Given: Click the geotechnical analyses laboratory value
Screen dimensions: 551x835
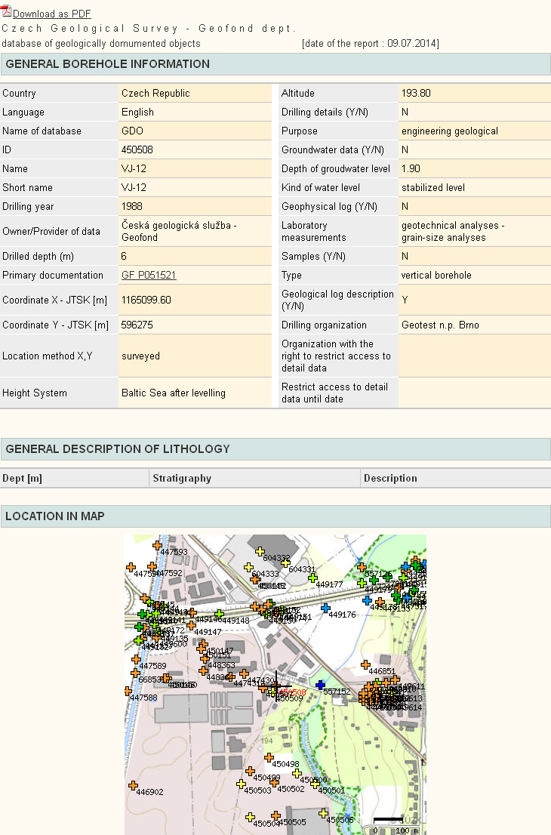Looking at the screenshot, I should (x=453, y=231).
